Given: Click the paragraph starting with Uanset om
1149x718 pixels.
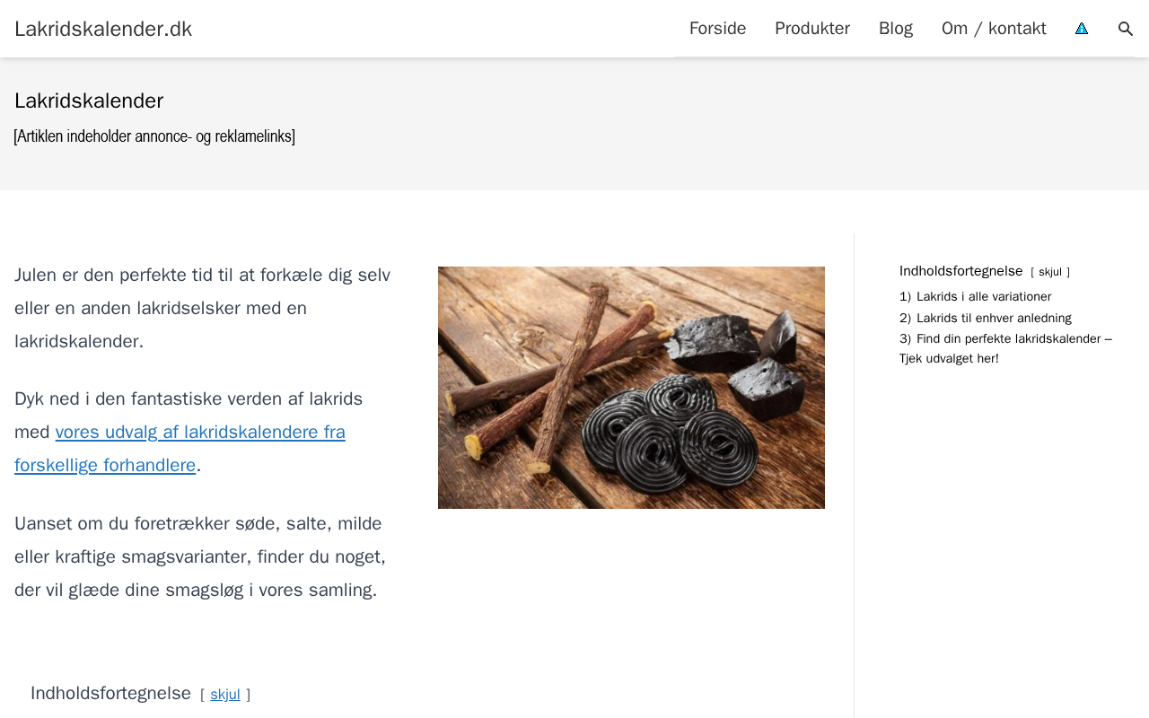Looking at the screenshot, I should pos(202,556).
